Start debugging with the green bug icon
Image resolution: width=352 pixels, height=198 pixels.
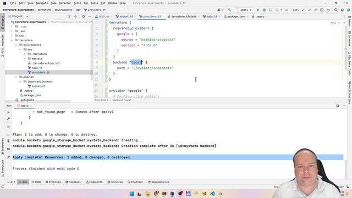coord(264,10)
